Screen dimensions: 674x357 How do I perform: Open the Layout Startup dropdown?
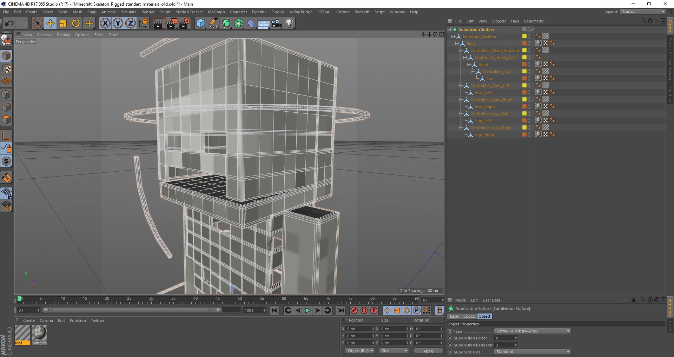643,12
